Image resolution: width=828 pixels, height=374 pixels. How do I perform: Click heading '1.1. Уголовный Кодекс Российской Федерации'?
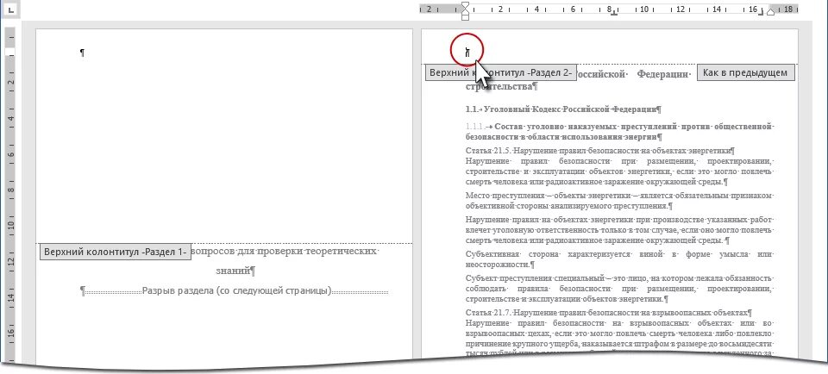(x=563, y=109)
